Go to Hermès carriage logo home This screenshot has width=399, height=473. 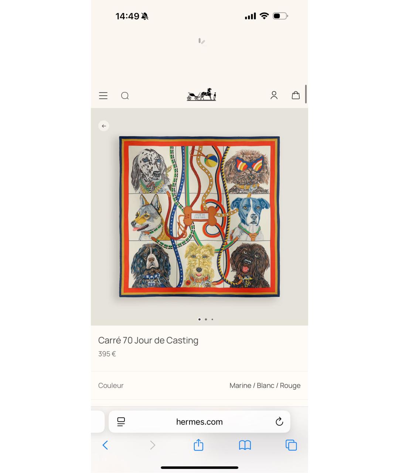point(201,95)
